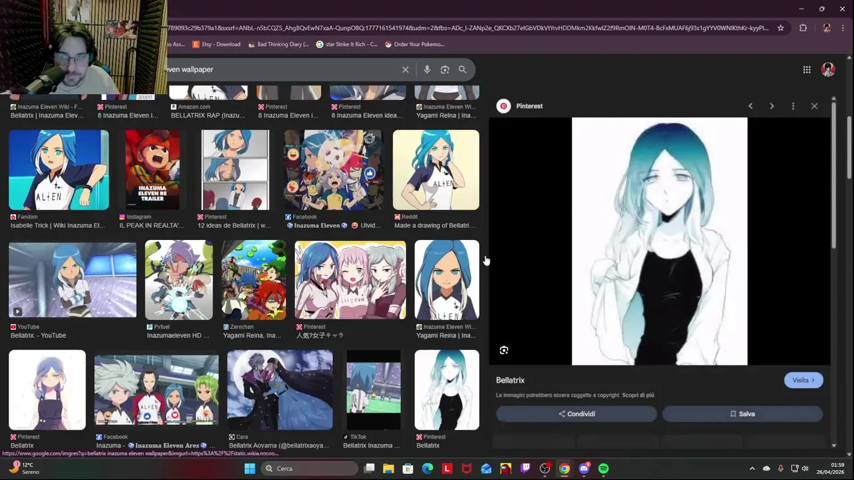Open Order Your Pokemon bookmark
The height and width of the screenshot is (480, 854).
[414, 44]
